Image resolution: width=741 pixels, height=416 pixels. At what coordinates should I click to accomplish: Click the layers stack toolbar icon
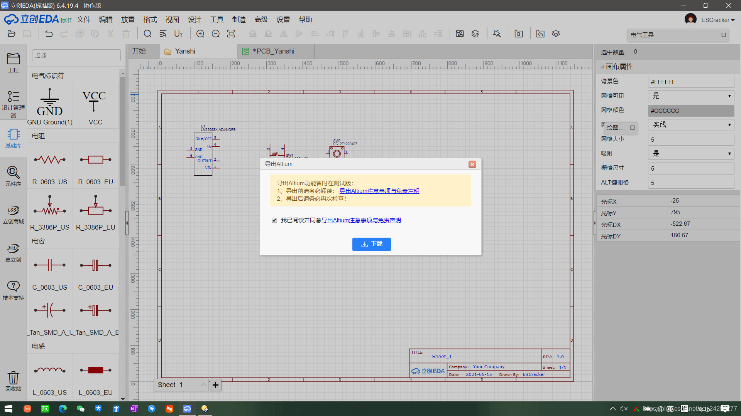(556, 34)
